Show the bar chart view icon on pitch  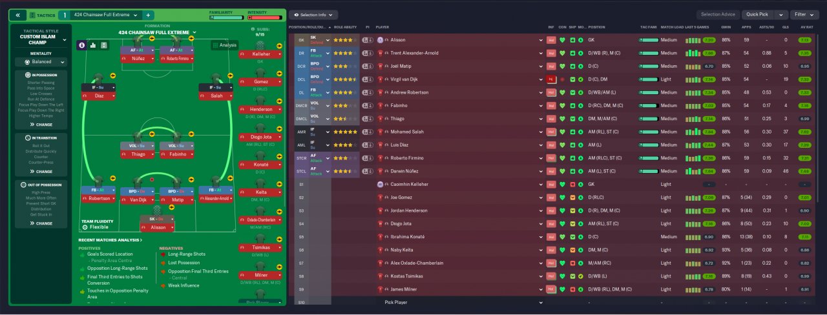coord(93,45)
